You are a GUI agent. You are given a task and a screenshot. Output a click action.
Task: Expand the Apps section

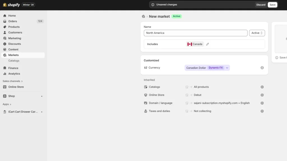click(7, 104)
